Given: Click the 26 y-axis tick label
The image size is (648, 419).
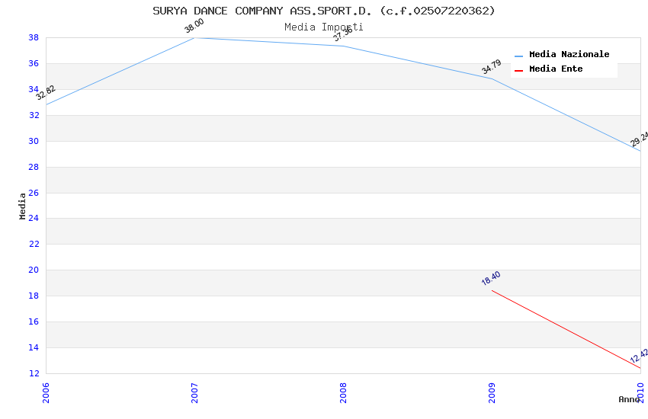Looking at the screenshot, I should (34, 193).
